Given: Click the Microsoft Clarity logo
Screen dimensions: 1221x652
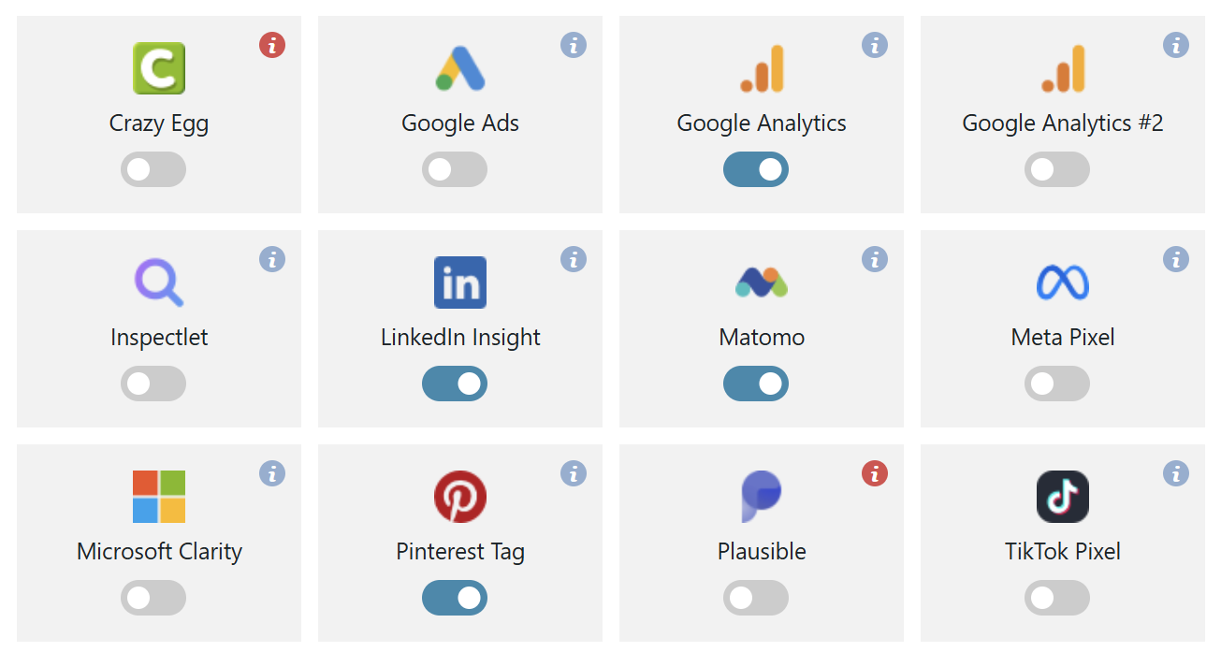Looking at the screenshot, I should click(159, 497).
